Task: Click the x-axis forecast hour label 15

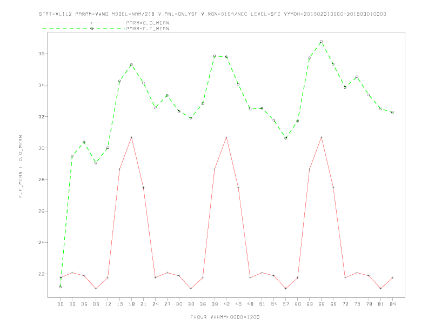Action: coord(119,304)
